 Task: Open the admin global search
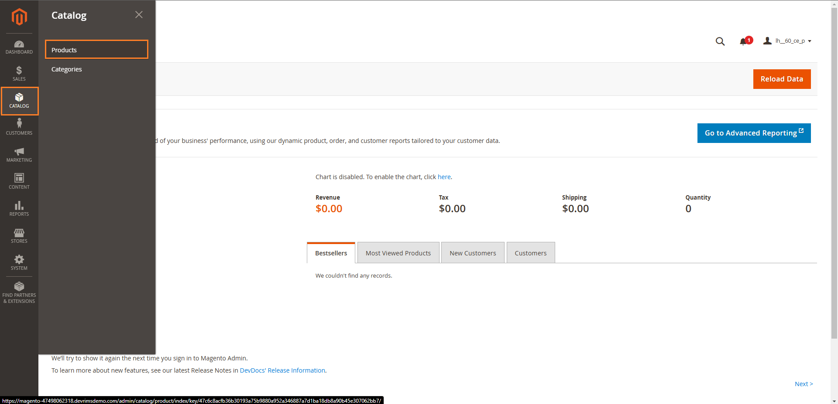click(720, 41)
